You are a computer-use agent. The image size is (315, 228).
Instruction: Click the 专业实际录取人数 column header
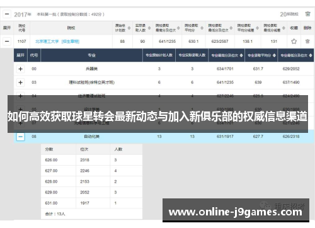tap(192, 55)
